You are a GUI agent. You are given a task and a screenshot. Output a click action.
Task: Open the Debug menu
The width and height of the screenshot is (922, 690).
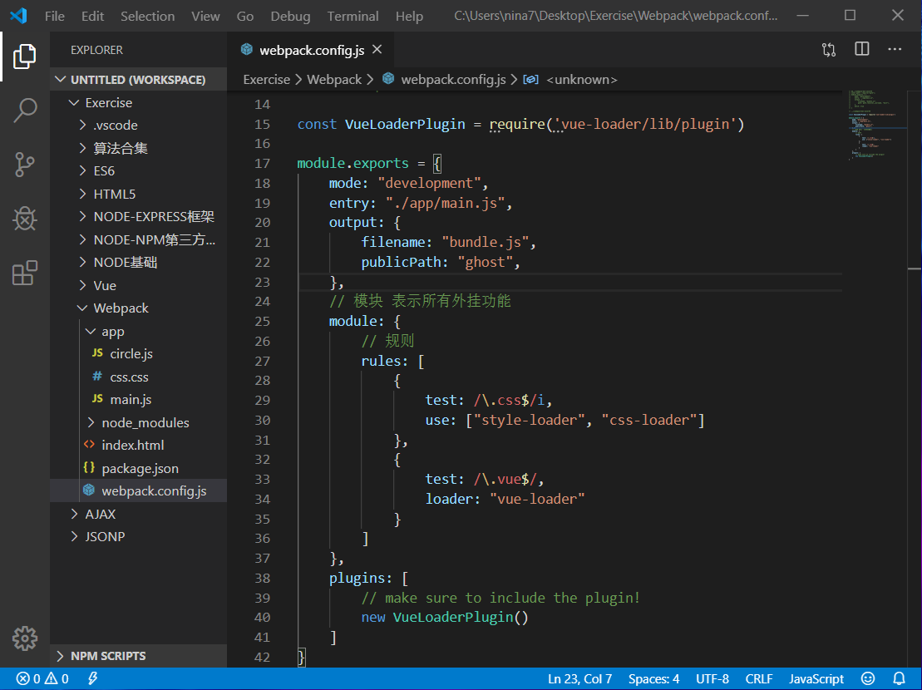click(290, 16)
